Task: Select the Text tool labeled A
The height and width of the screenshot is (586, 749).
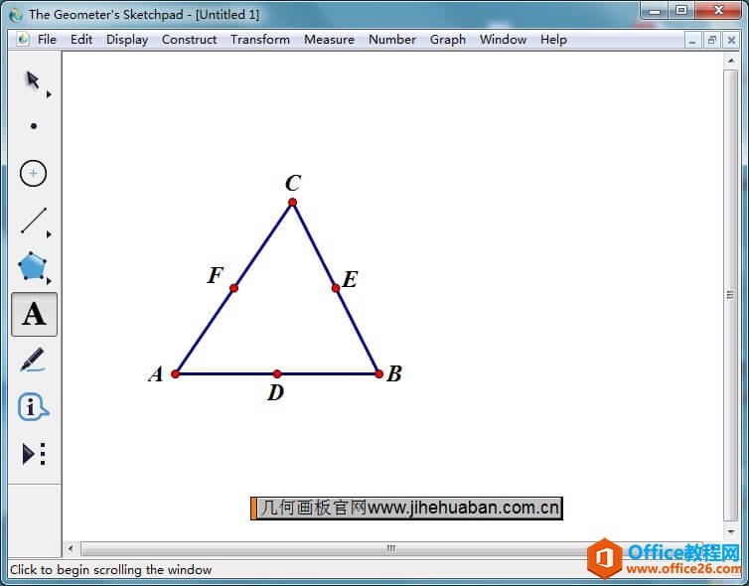Action: pos(34,314)
